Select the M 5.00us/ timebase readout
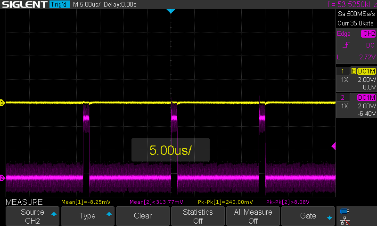Screen dimensions: 377x226 coord(87,4)
